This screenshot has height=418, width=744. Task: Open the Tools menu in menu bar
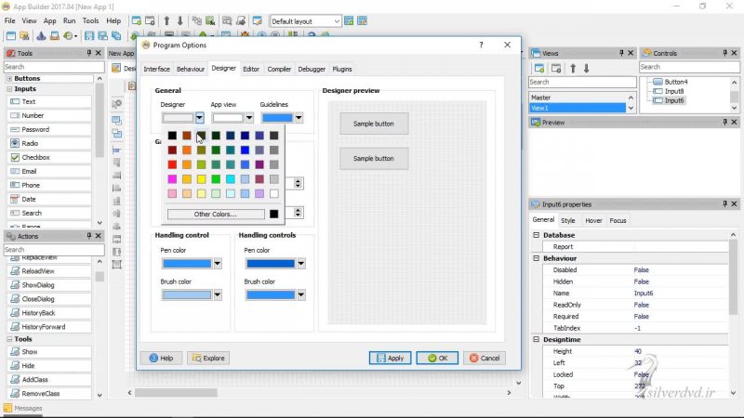coord(90,20)
